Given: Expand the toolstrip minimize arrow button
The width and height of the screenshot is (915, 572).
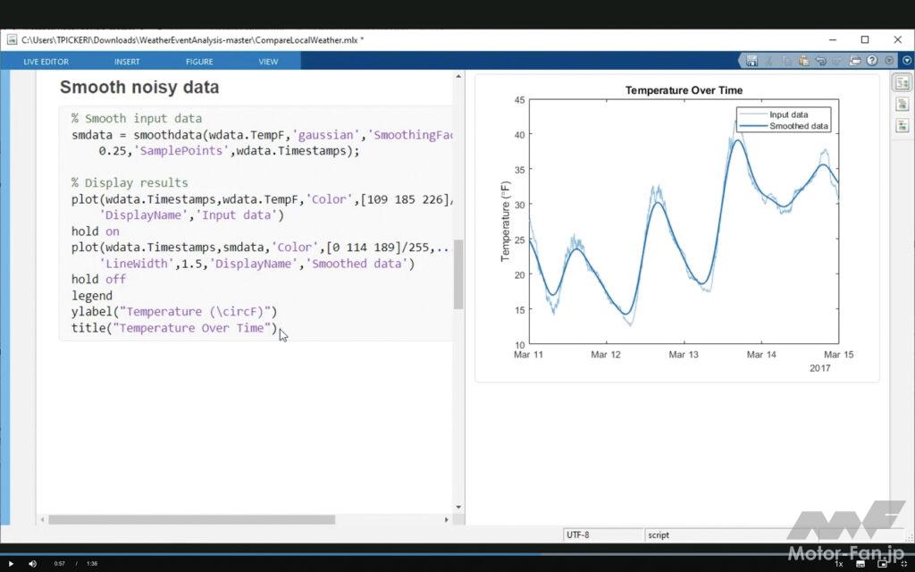Looking at the screenshot, I should [x=906, y=61].
